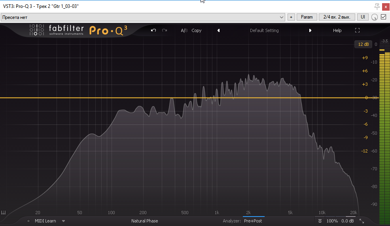Image resolution: width=390 pixels, height=226 pixels.
Task: Toggle the A/B comparison state
Action: (x=184, y=30)
